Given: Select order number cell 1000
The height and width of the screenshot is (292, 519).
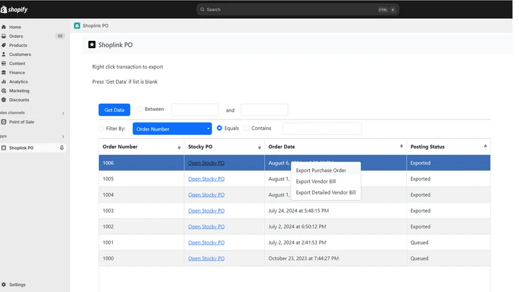Looking at the screenshot, I should (141, 258).
